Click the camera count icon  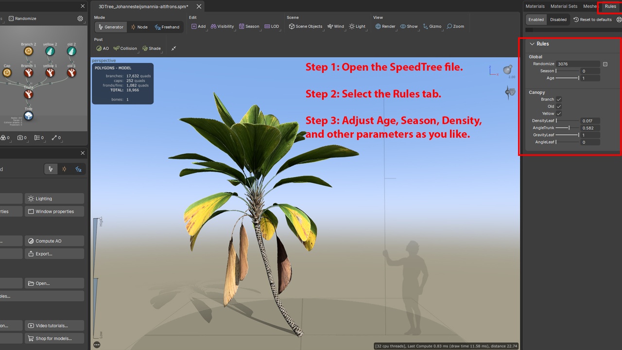click(x=22, y=138)
